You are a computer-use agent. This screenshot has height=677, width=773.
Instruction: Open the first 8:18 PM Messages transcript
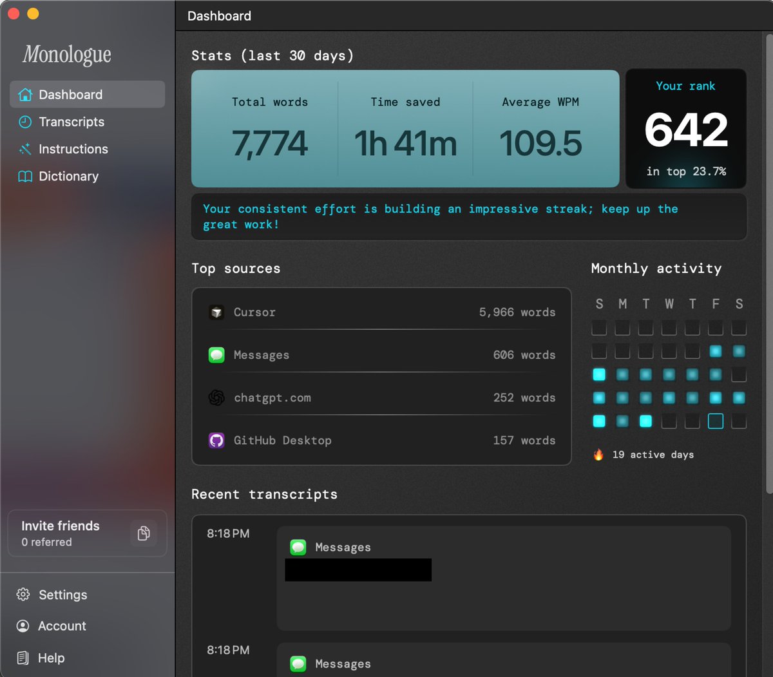pyautogui.click(x=504, y=578)
